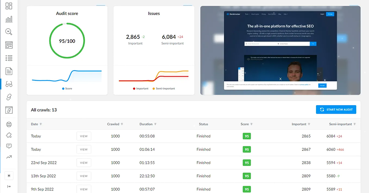This screenshot has height=193, width=369.
Task: Click the 5580 semi-important value
Action: pos(330,176)
